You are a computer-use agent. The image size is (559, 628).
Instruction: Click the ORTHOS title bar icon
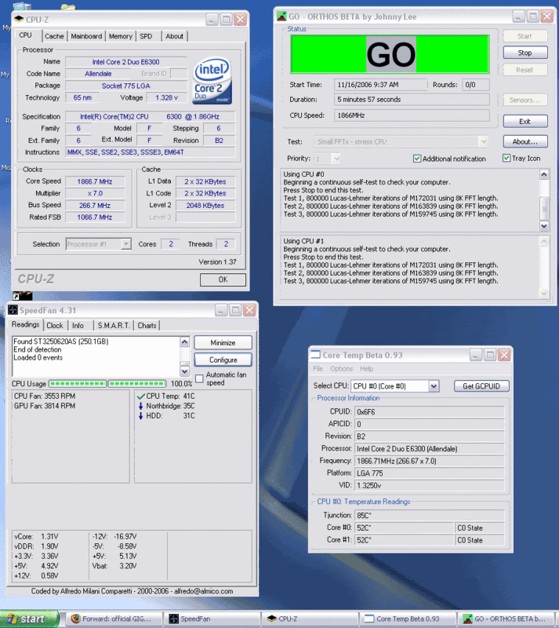click(x=281, y=16)
